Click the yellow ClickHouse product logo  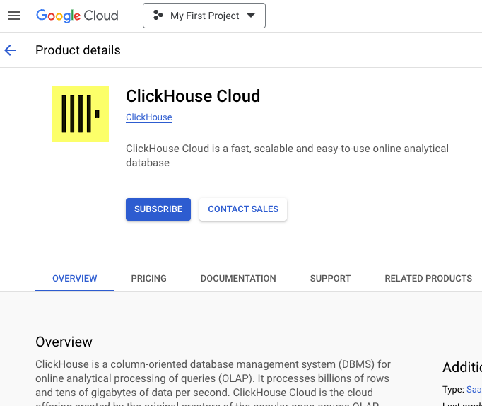click(x=81, y=114)
